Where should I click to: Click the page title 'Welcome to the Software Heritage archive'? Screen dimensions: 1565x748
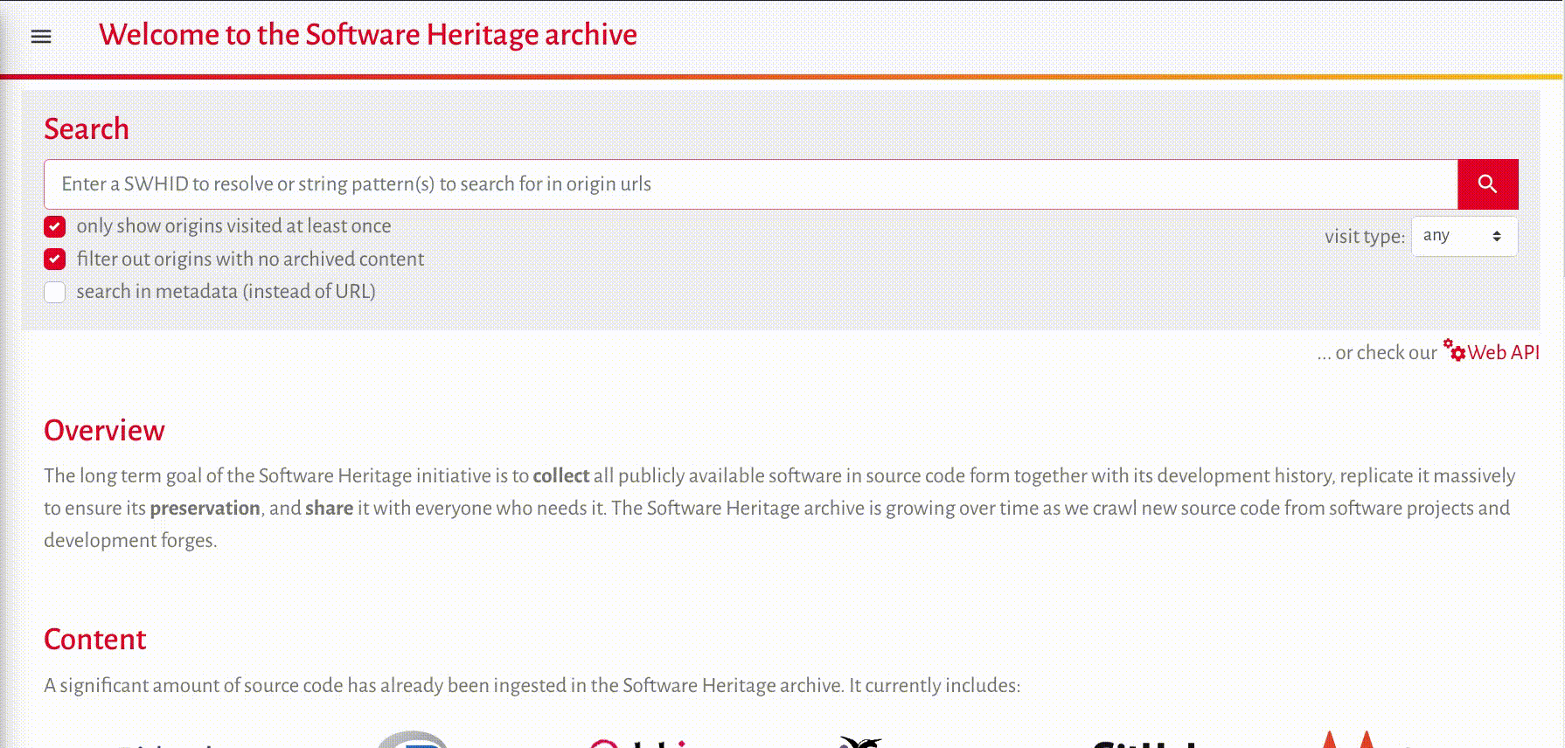point(367,35)
